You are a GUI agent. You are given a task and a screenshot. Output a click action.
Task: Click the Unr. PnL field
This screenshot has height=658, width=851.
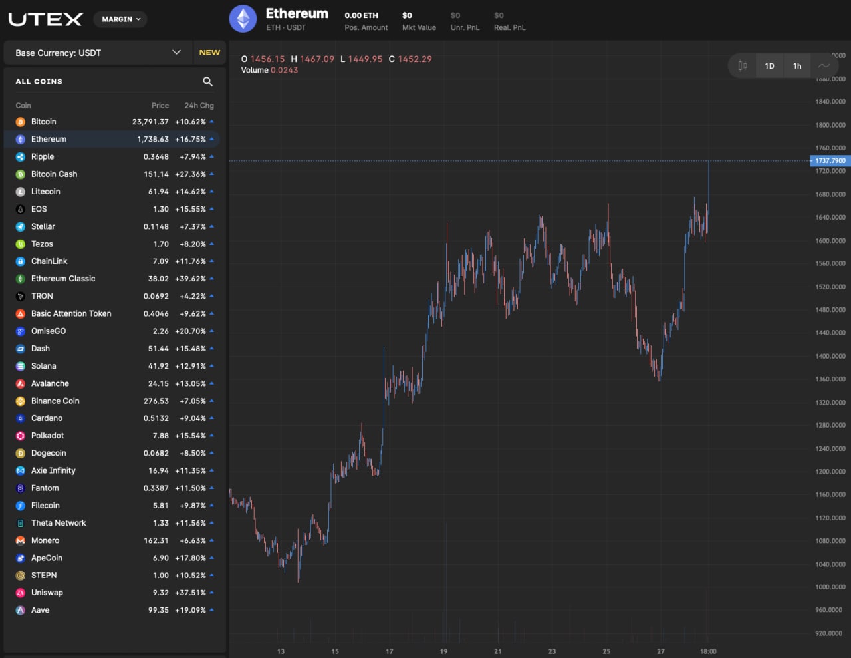(465, 21)
